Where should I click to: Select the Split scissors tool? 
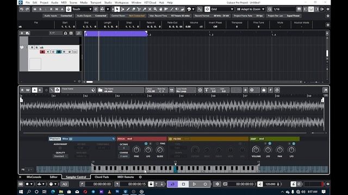point(139,9)
